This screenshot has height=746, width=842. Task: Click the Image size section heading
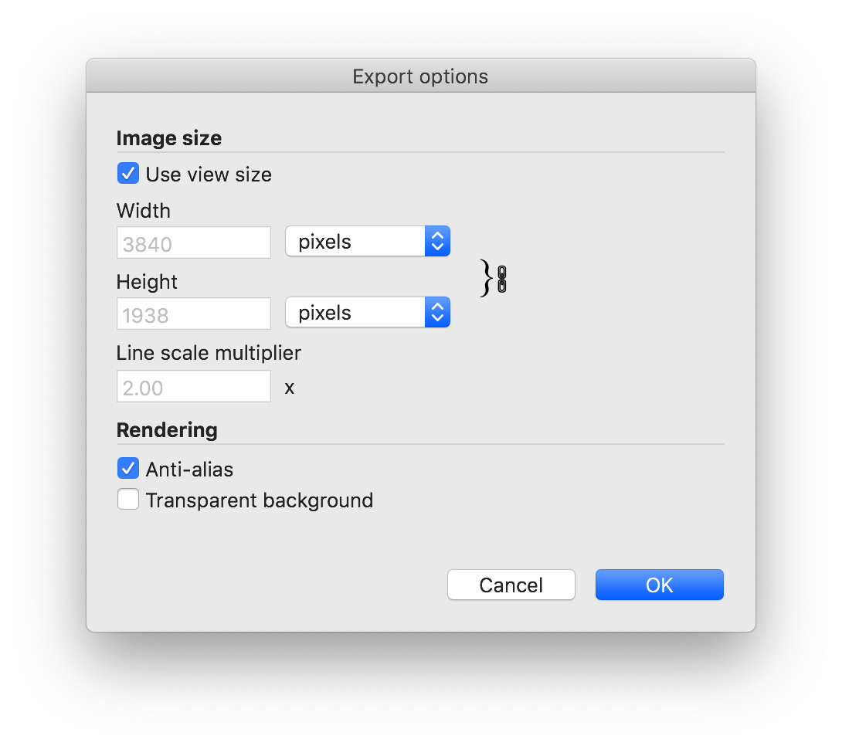coord(169,138)
